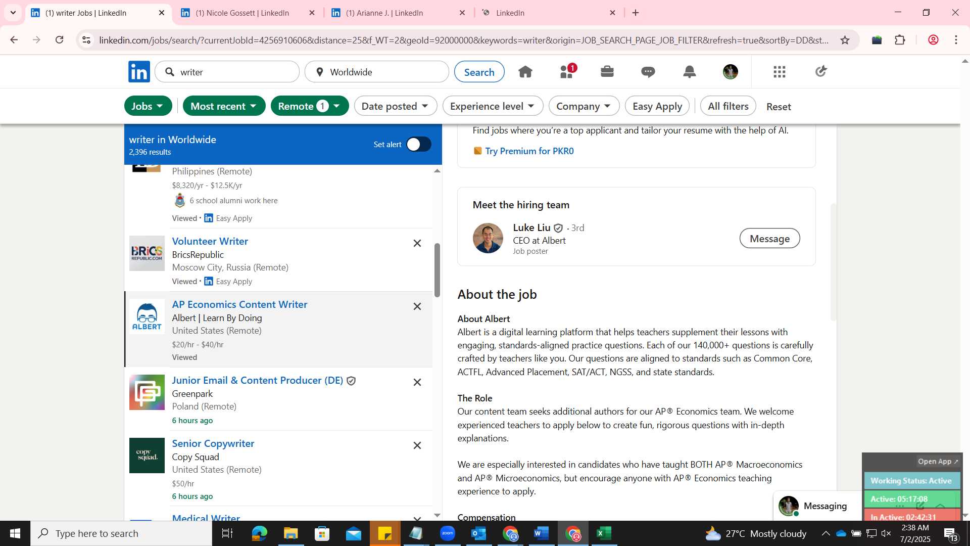The height and width of the screenshot is (546, 970).
Task: Close the Arianne J. tab
Action: tap(462, 13)
